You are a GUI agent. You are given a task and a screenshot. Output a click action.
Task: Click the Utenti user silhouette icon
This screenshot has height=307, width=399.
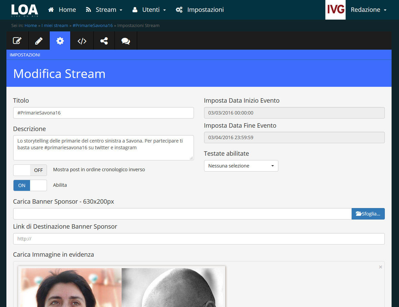tap(135, 10)
